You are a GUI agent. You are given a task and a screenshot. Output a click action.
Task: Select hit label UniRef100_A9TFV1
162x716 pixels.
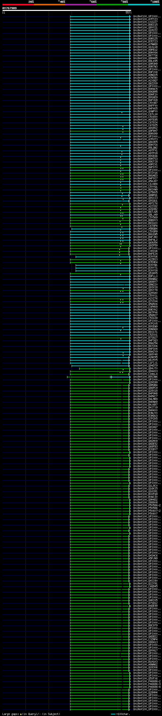pyautogui.click(x=145, y=150)
